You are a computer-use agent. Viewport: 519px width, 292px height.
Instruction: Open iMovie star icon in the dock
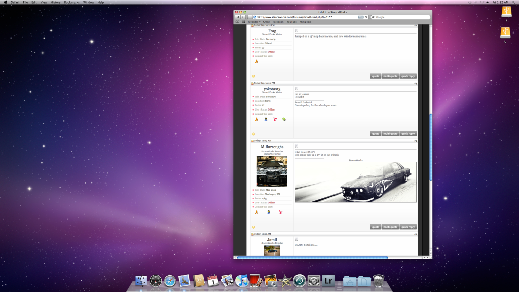(285, 281)
